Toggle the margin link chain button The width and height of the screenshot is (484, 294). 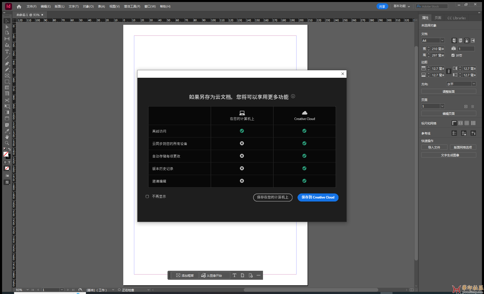point(449,71)
